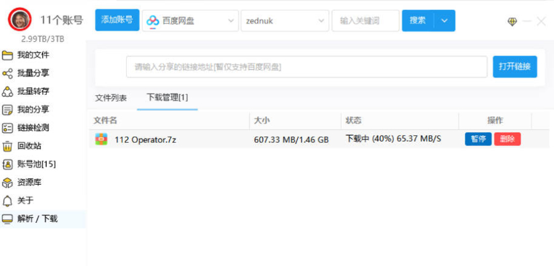
Task: Click the share link address input field
Action: 307,67
